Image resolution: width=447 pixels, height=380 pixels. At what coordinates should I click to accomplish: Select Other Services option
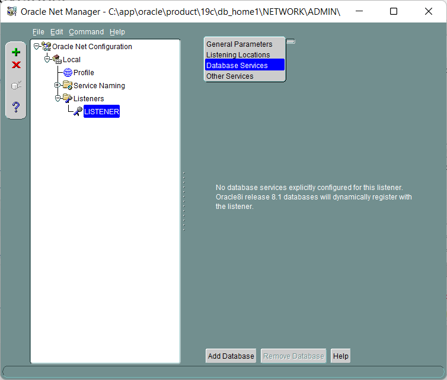coord(245,76)
